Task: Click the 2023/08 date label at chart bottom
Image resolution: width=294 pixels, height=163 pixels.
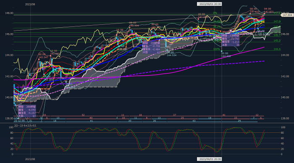Action: click(30, 159)
